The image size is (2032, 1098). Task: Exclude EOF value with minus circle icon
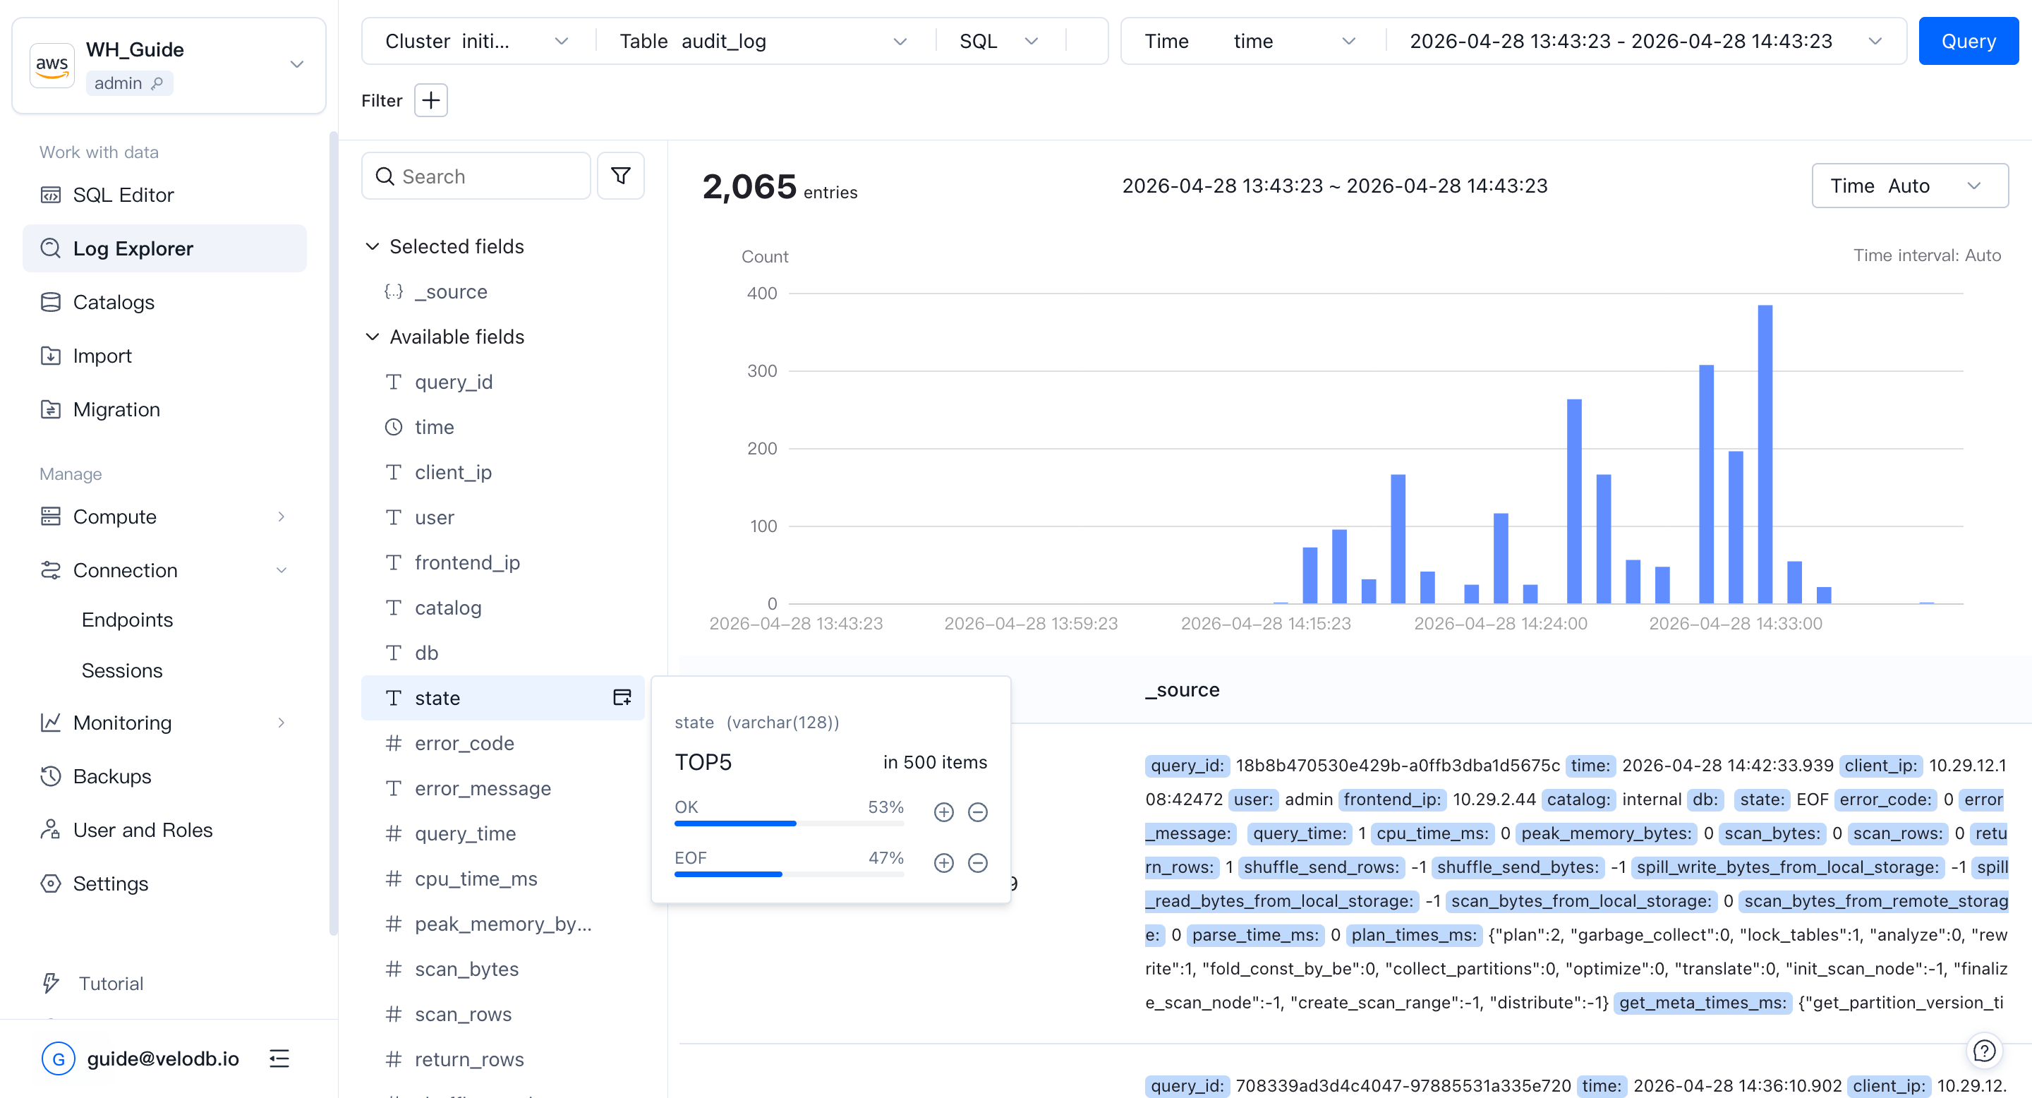click(977, 862)
